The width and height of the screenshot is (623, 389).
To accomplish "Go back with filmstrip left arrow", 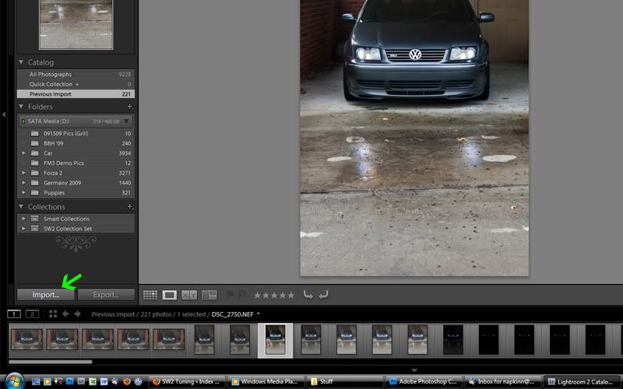I will tap(65, 314).
